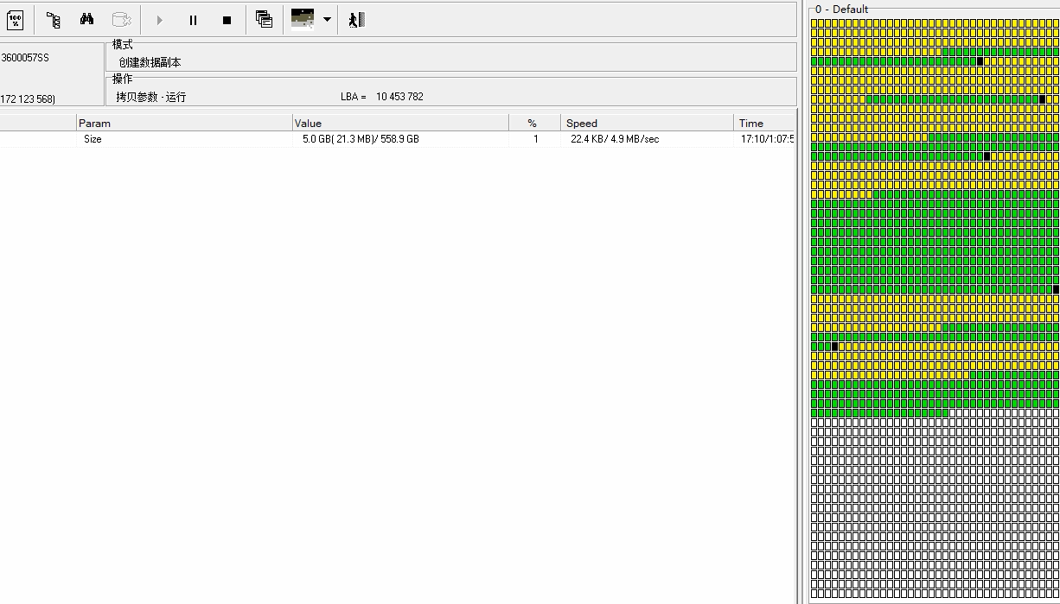This screenshot has width=1060, height=604.
Task: Click the percent value 1 in Size row
Action: (x=536, y=139)
